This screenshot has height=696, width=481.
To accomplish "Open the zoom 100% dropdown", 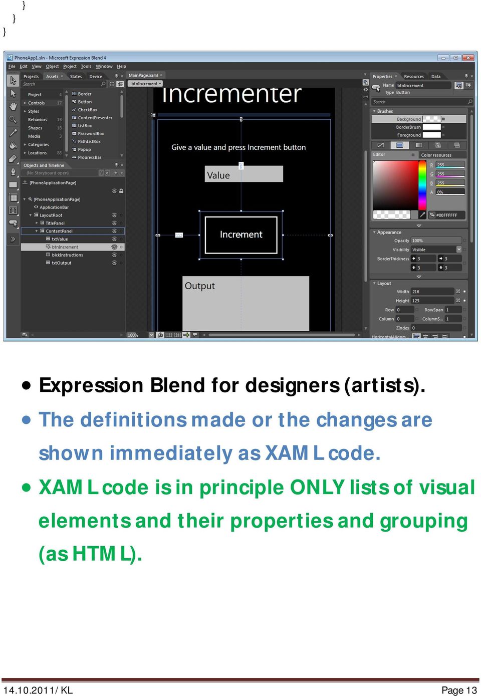I will click(x=151, y=335).
